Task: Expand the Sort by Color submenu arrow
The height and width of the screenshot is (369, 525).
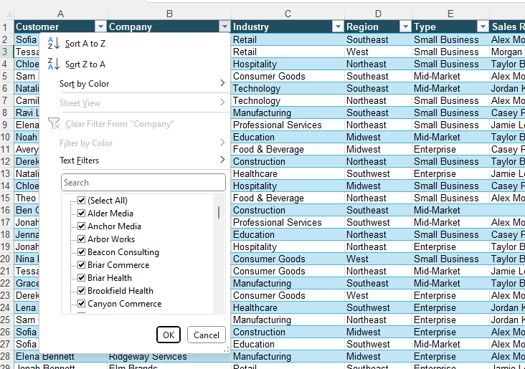Action: (222, 83)
